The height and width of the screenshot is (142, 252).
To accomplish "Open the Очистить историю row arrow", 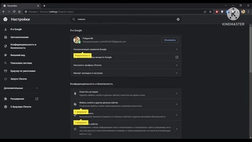I will [177, 93].
